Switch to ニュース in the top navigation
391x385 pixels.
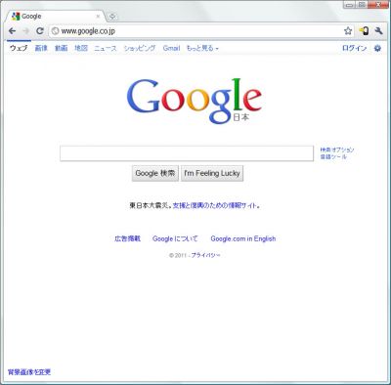106,48
